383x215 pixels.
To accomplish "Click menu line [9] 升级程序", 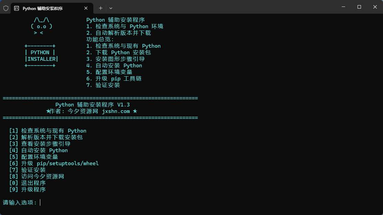I will [28, 190].
